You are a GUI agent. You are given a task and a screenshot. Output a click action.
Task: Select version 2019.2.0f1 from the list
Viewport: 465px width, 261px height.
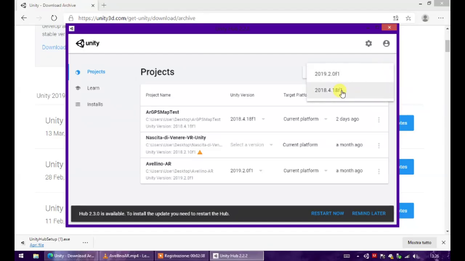[327, 74]
